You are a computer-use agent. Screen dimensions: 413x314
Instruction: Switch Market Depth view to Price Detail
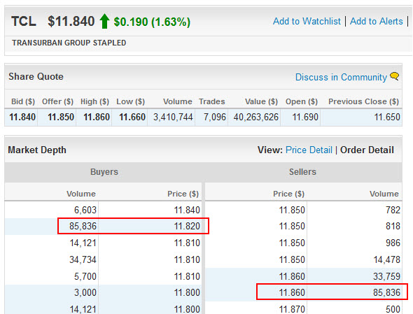(309, 150)
